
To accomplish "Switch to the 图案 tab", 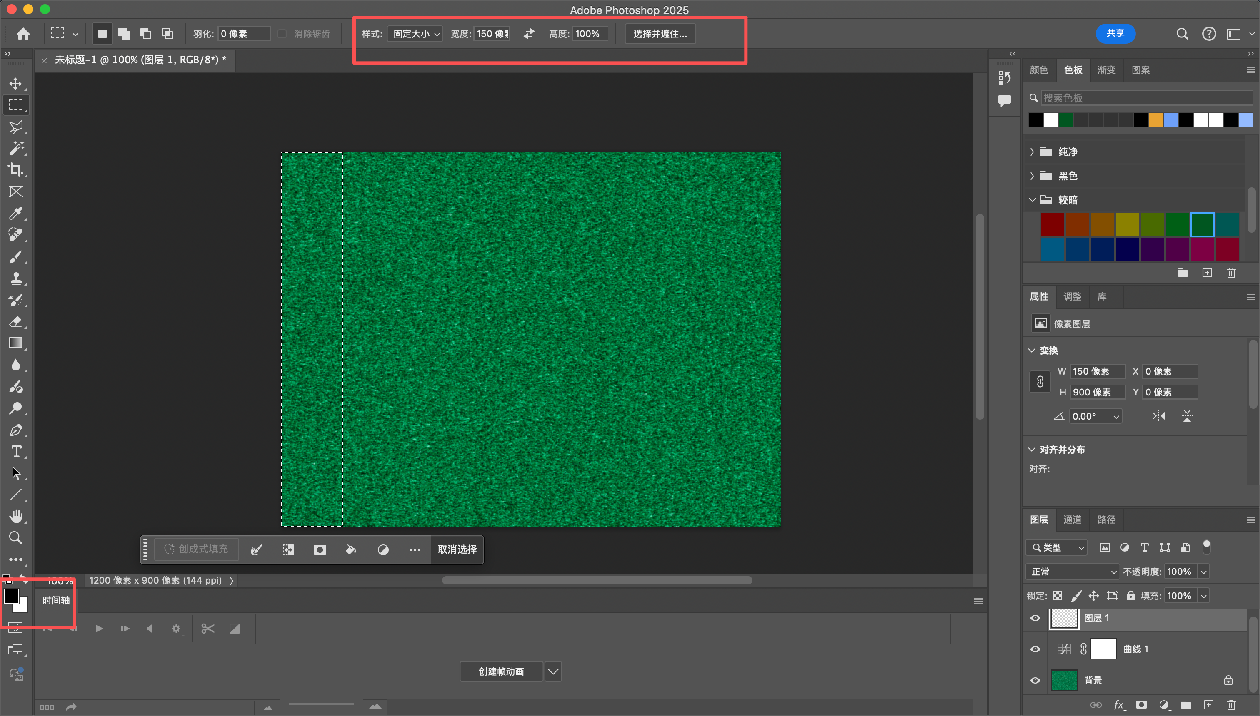I will (1140, 70).
